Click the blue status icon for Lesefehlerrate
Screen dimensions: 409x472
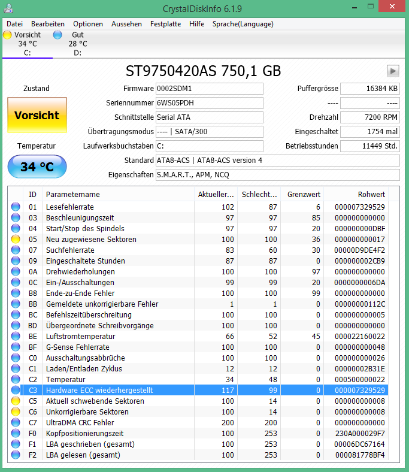coord(16,207)
